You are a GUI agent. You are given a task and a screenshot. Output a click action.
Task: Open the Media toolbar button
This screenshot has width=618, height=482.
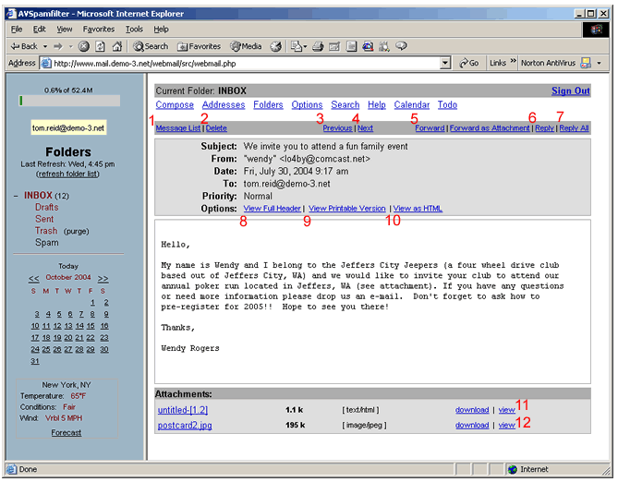pyautogui.click(x=247, y=46)
